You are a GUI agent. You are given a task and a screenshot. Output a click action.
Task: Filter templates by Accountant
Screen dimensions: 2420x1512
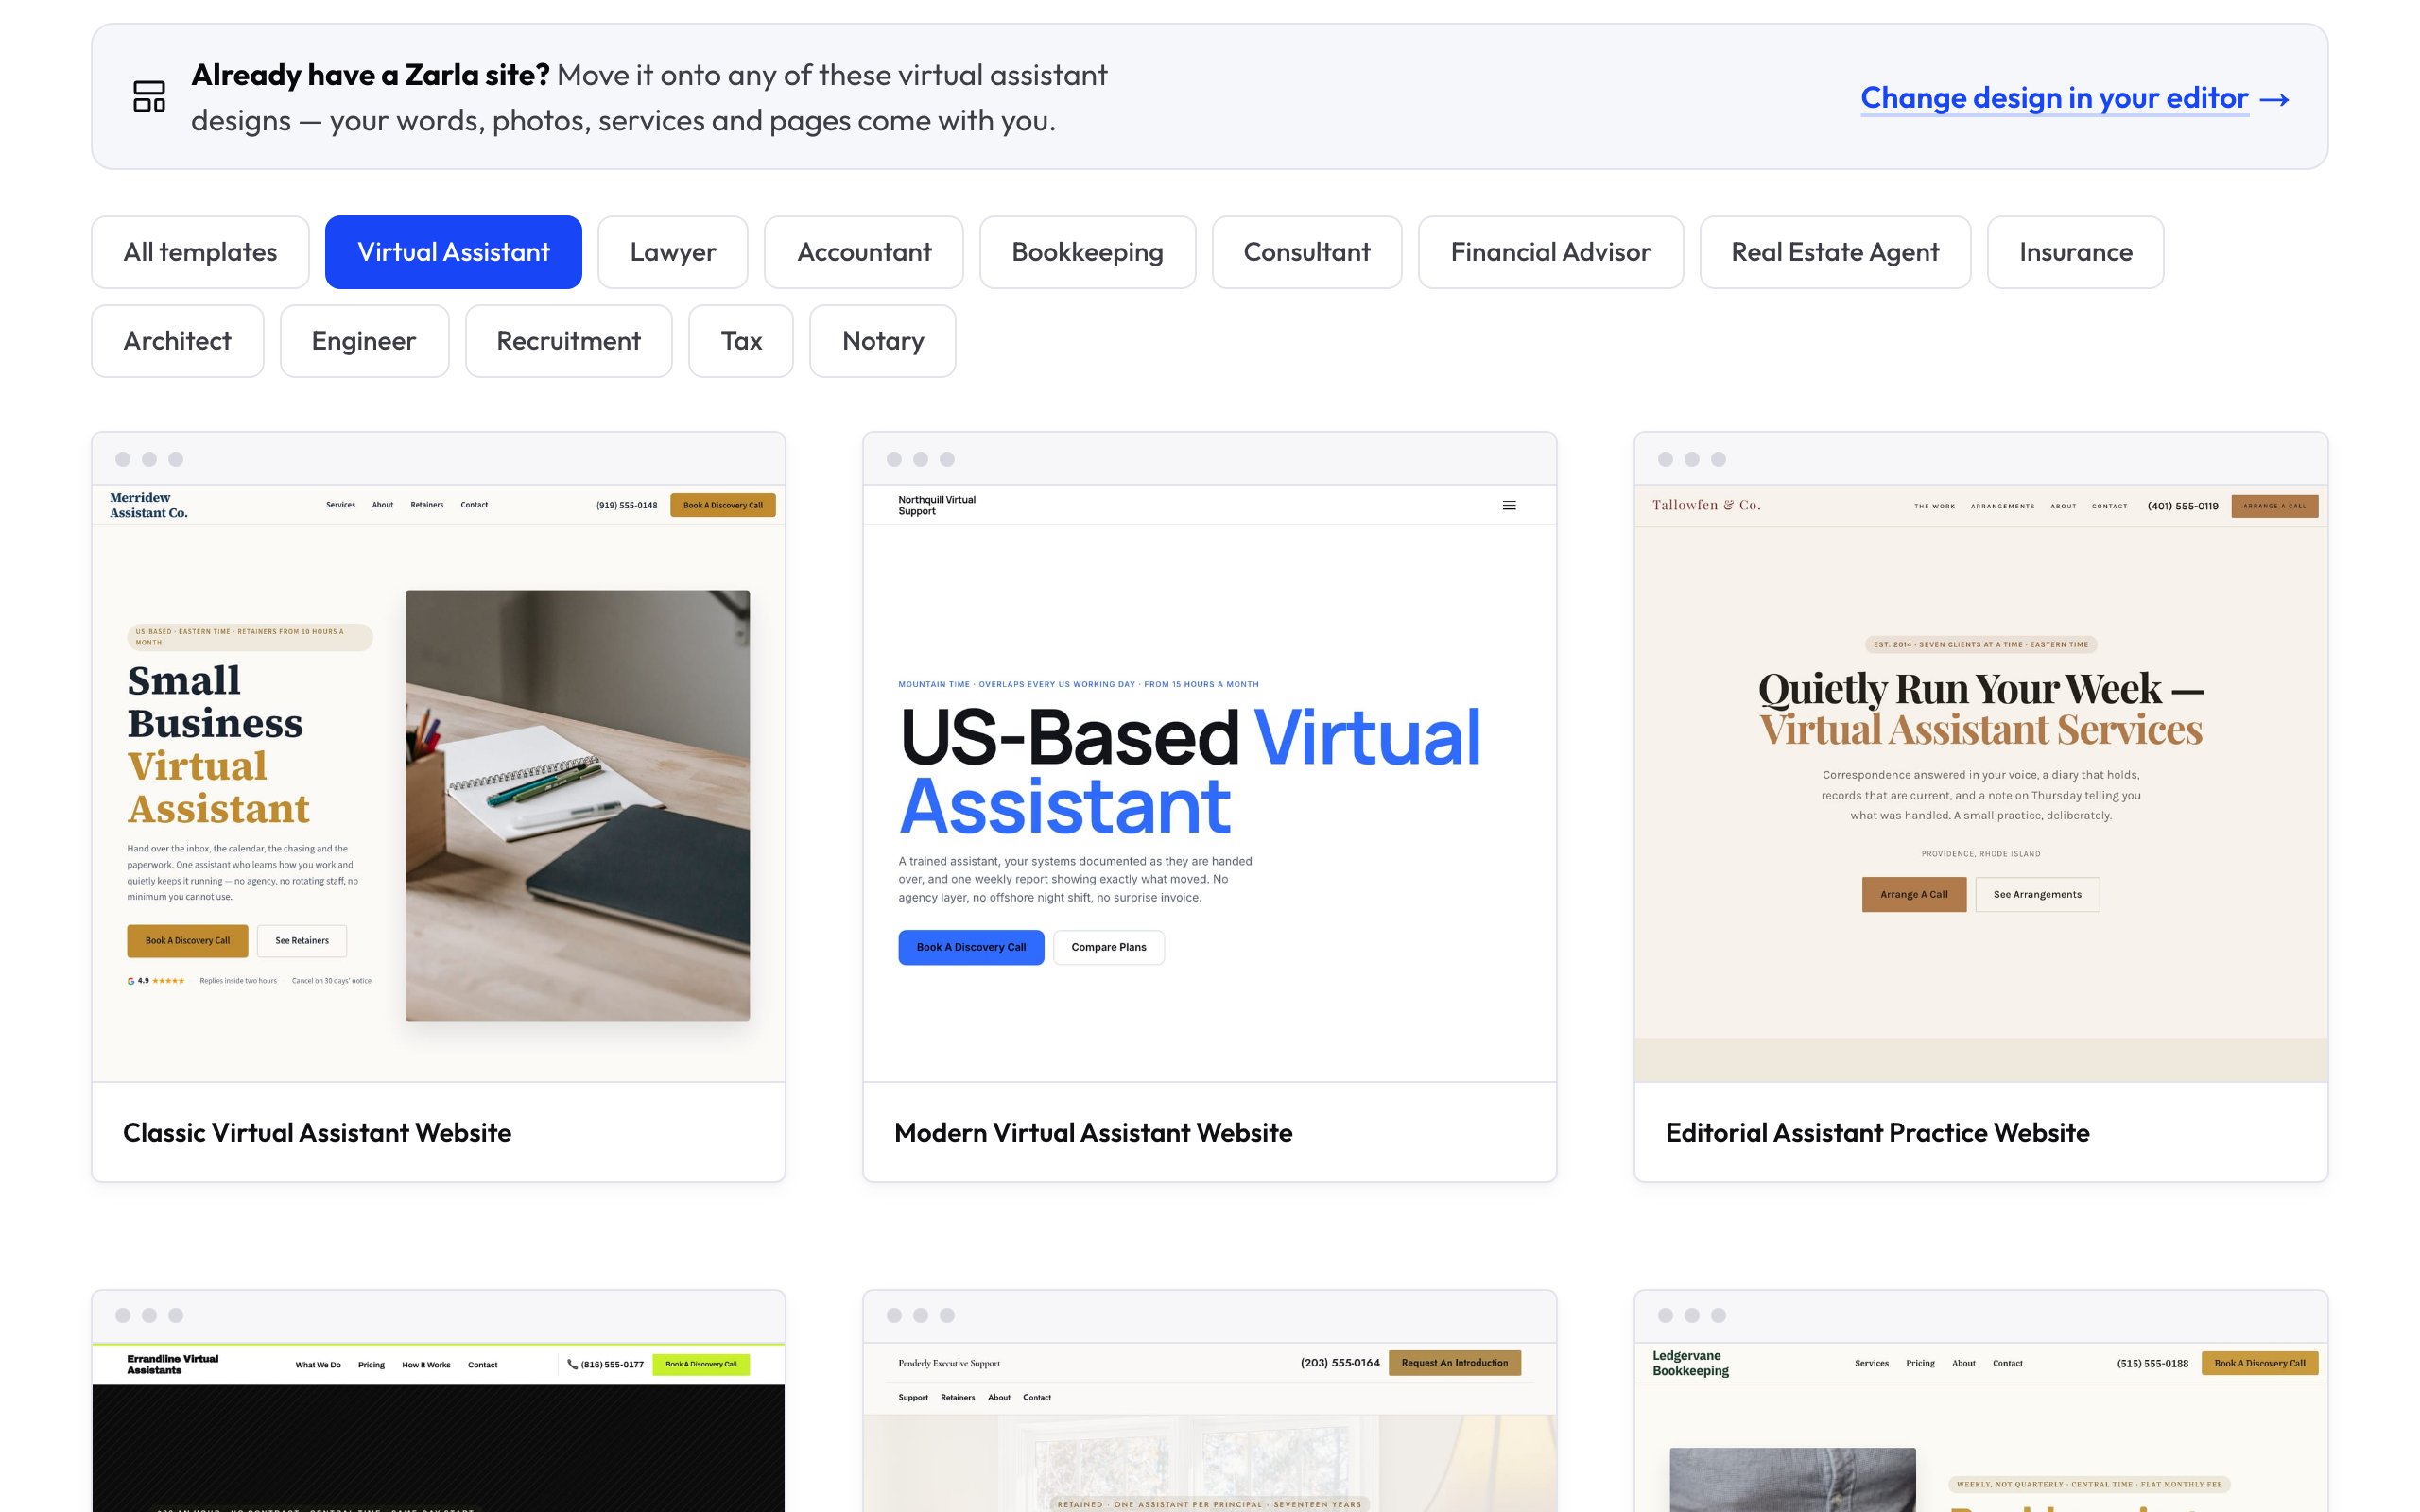[x=864, y=252]
